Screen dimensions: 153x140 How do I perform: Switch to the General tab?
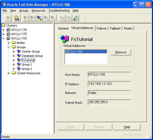click(63, 28)
